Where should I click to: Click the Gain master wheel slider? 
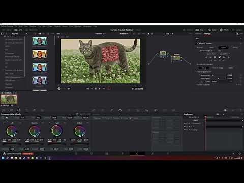(57, 144)
